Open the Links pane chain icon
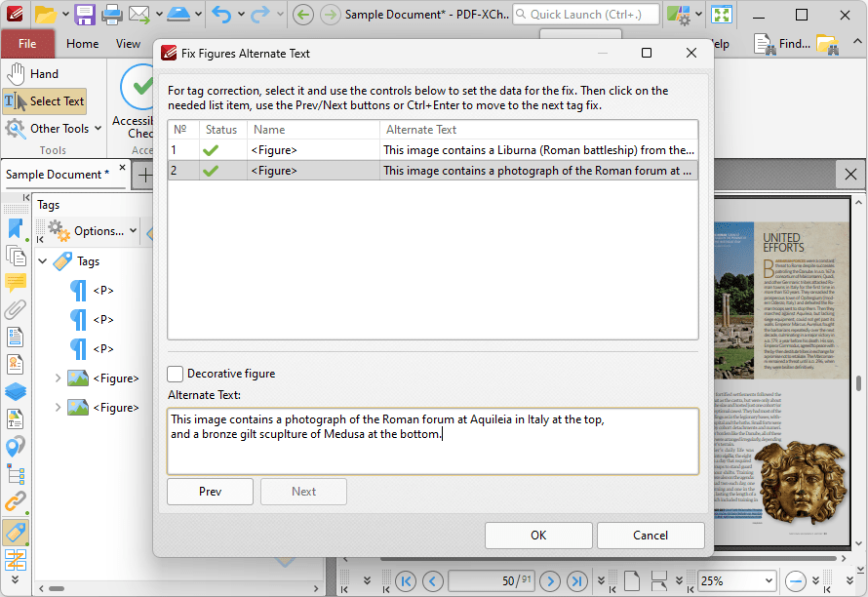This screenshot has width=868, height=597. 16,501
